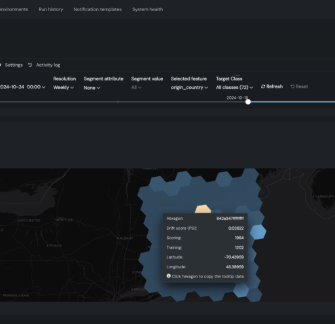Click the Hexagon ID 842a347ffffffff value
Viewport: 335px width, 324px height.
pos(230,219)
